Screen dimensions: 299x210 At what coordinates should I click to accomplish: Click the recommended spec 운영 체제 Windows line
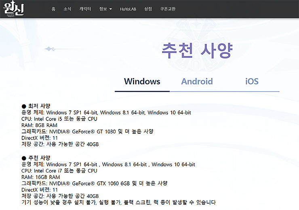coord(108,164)
